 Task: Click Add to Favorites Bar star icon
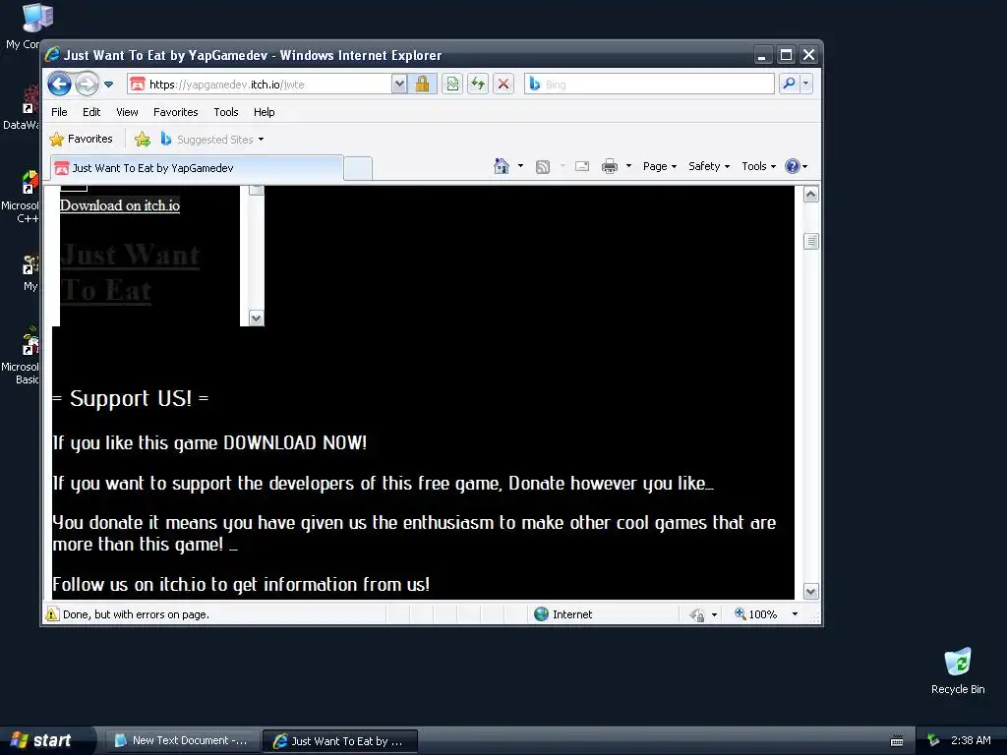coord(143,139)
